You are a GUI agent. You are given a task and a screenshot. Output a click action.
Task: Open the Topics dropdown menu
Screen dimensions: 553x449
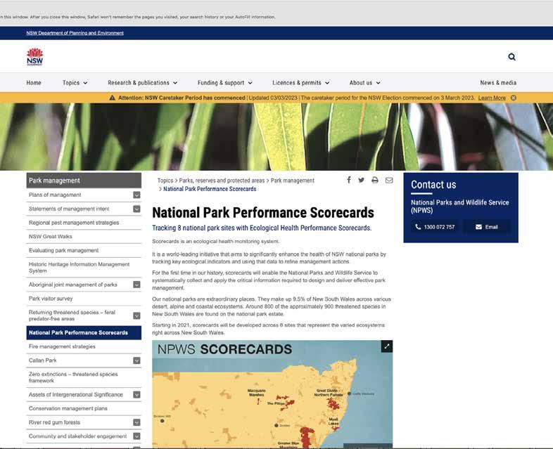(75, 83)
